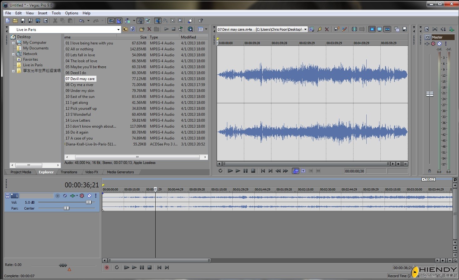This screenshot has height=280, width=459.
Task: Open the Properties icon in the main toolbar
Action: pyautogui.click(x=45, y=21)
